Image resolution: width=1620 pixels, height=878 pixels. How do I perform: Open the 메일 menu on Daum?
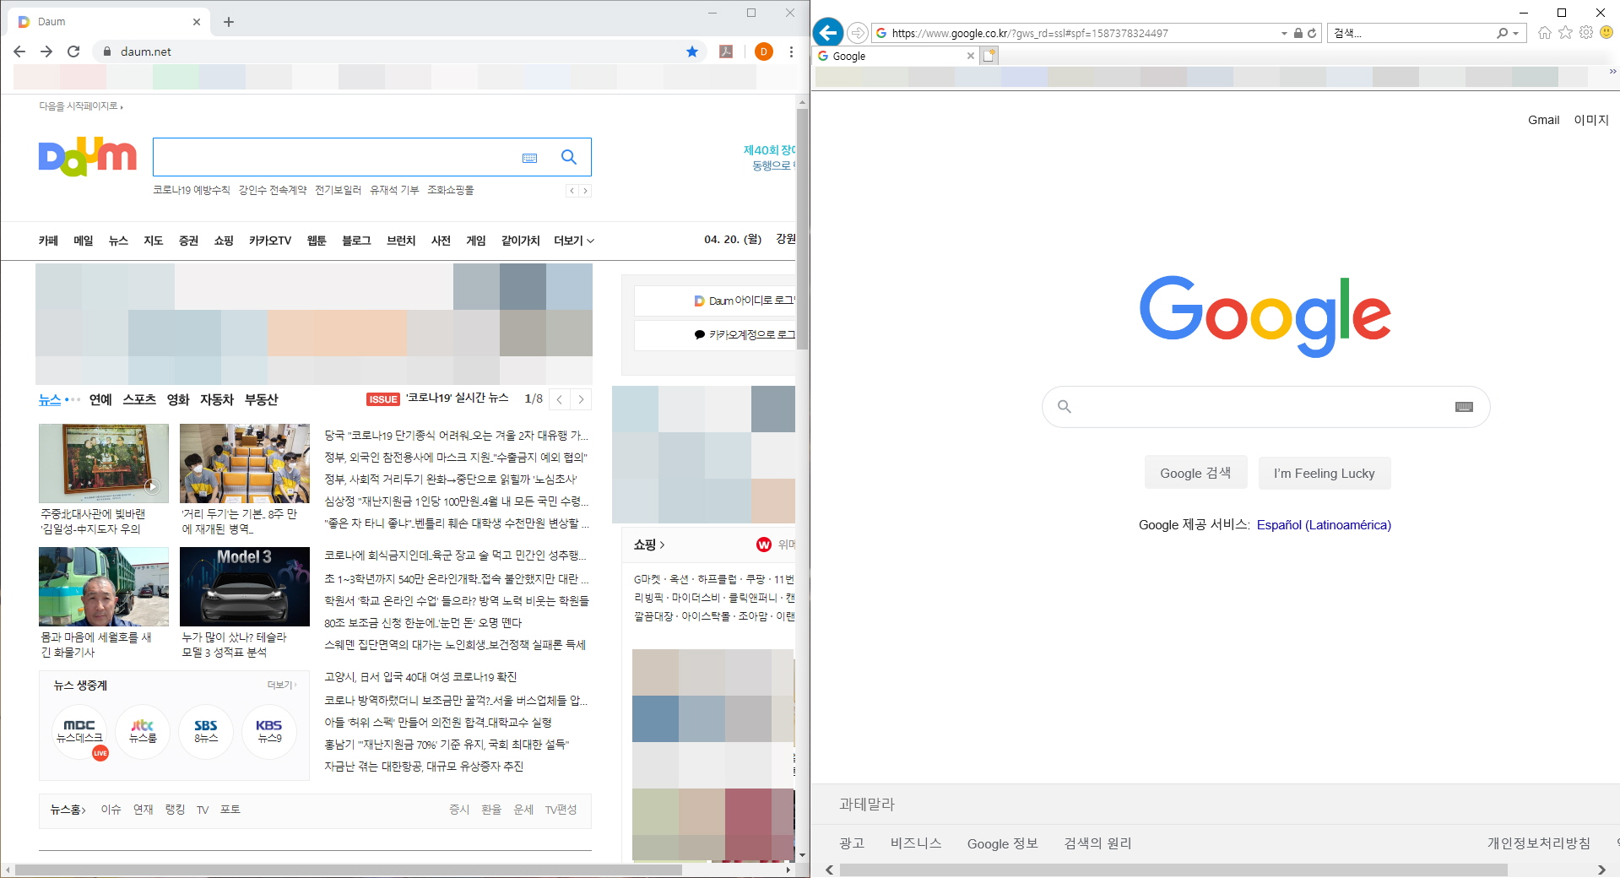pyautogui.click(x=84, y=241)
